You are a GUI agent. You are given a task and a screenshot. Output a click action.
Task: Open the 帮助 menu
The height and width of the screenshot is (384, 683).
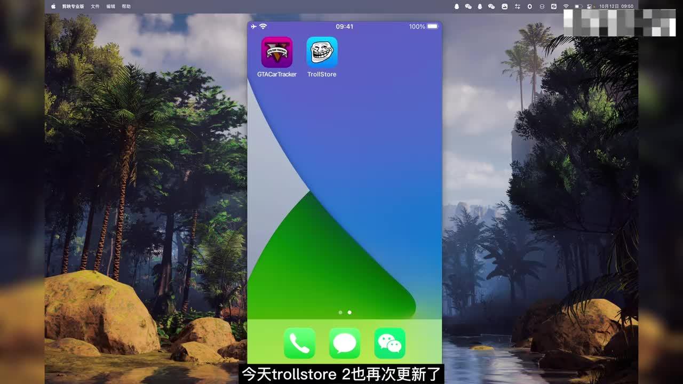(x=126, y=6)
